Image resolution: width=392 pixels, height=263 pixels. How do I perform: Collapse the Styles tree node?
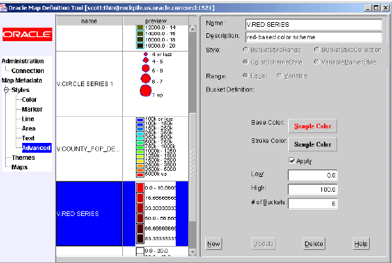tap(7, 90)
